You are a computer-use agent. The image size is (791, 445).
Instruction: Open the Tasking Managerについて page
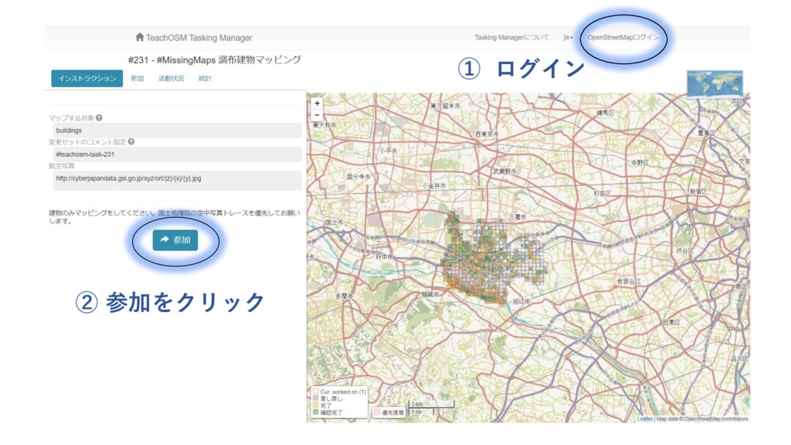tap(511, 37)
